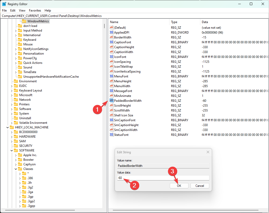Click the MenuFont binary value icon
This screenshot has height=213, width=269.
click(x=111, y=76)
